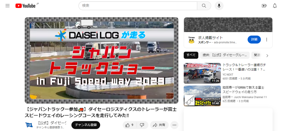Image resolution: width=281 pixels, height=131 pixels.
Task: Click the チャンネル登録者数 subscriber count
Action: point(50,127)
